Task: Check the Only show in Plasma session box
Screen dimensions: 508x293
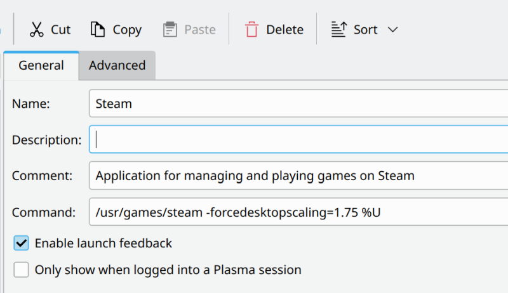Action: [22, 270]
